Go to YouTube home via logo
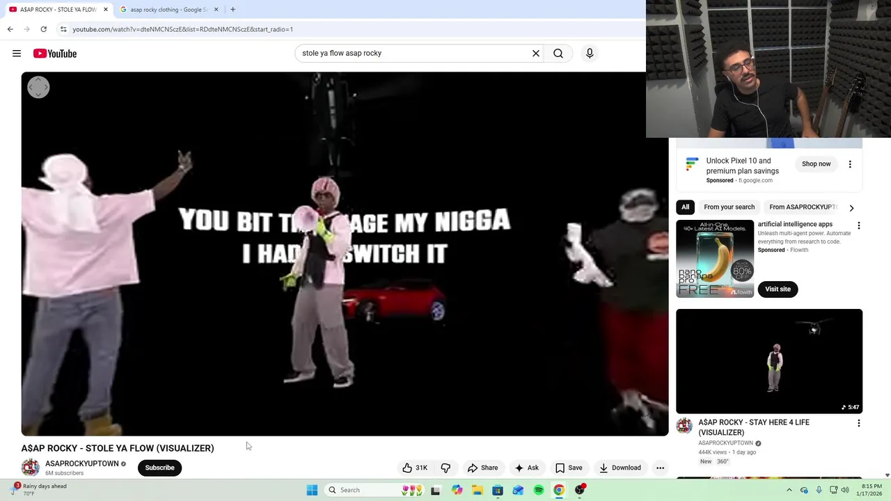Screen dimensions: 891x501 point(55,54)
